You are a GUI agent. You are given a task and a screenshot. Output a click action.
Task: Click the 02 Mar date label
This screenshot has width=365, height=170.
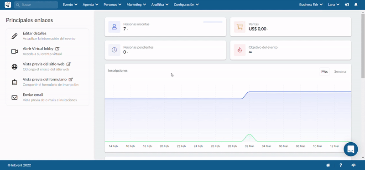pyautogui.click(x=249, y=146)
